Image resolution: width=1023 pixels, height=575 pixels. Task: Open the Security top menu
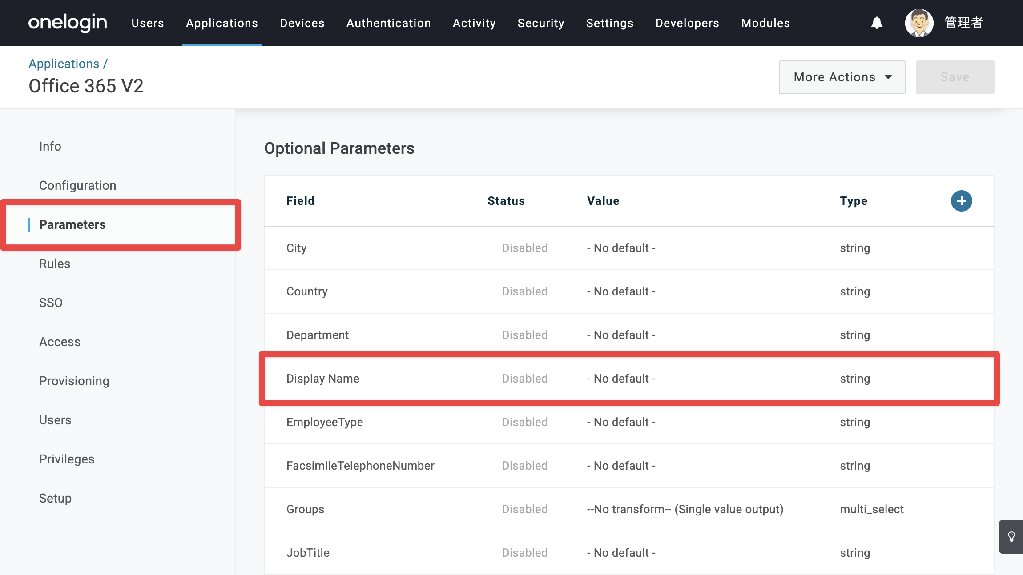(x=541, y=23)
